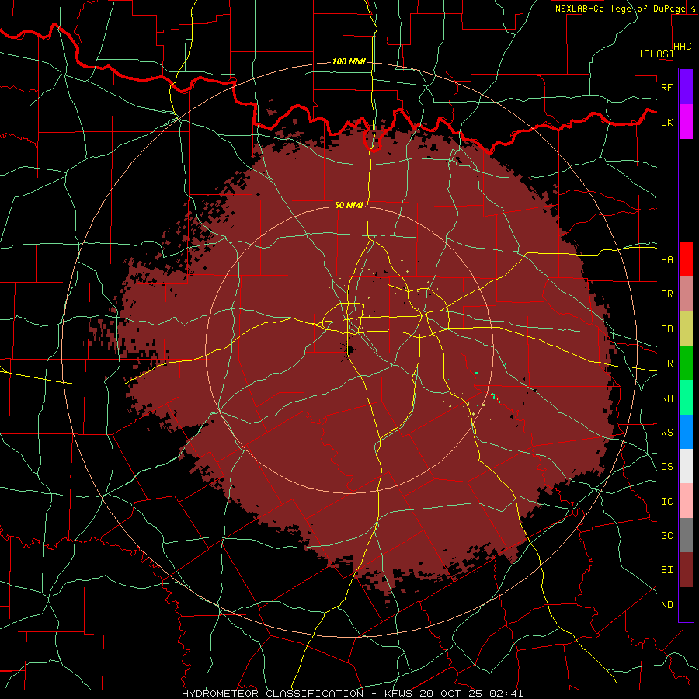Click the HHC product label
699x699 pixels.
683,47
